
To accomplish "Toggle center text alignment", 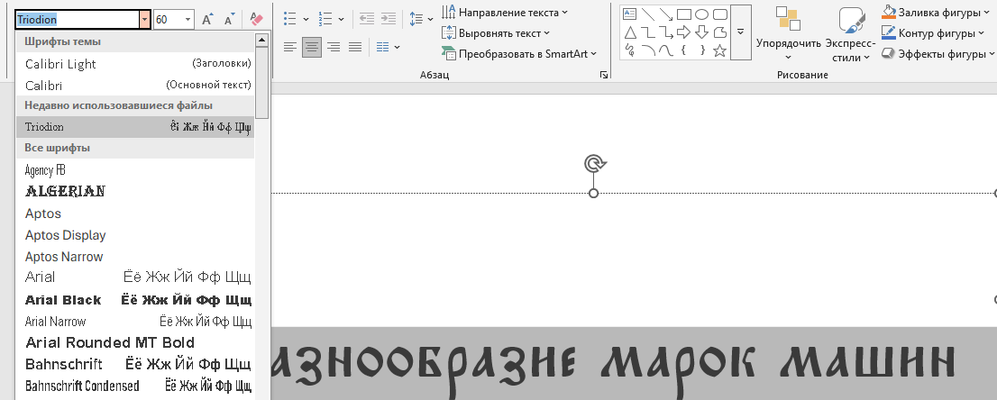I will point(312,47).
